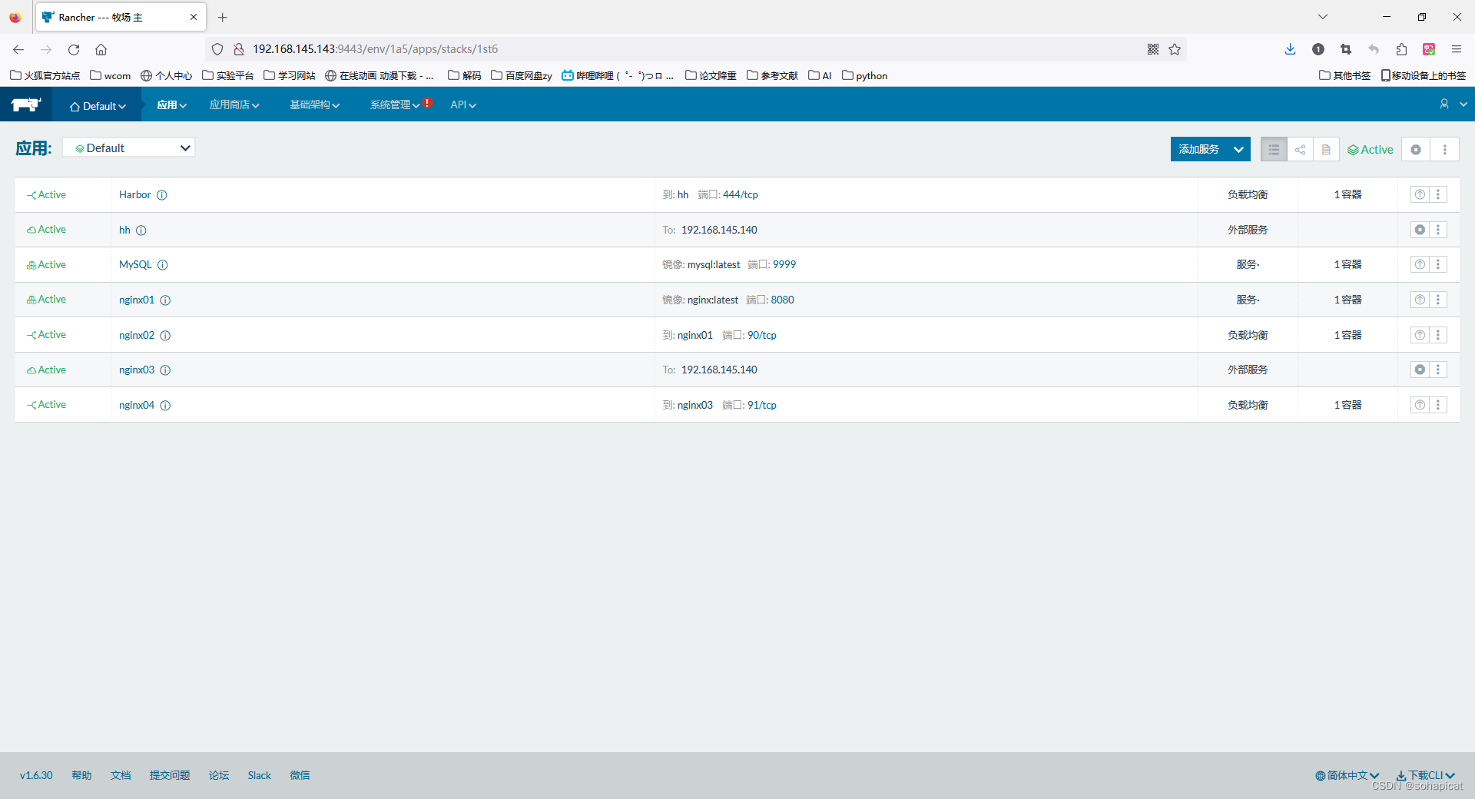Image resolution: width=1475 pixels, height=799 pixels.
Task: Switch to list view of services
Action: click(x=1274, y=150)
